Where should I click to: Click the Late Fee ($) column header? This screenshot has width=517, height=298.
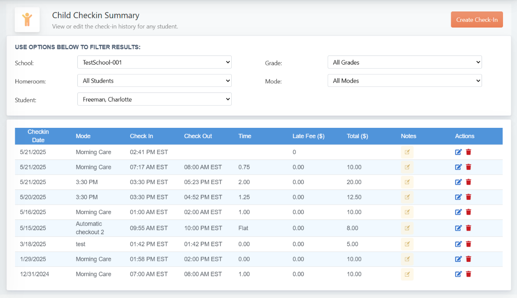[x=308, y=136]
